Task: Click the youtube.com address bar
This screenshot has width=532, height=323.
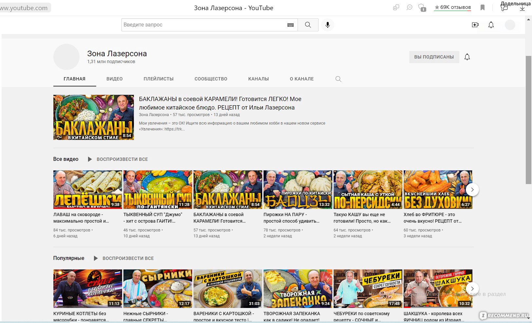Action: (x=26, y=8)
